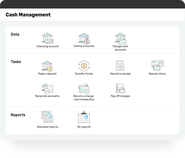Click the Saving accounts money bag icon
This screenshot has height=158, width=185.
(x=84, y=38)
